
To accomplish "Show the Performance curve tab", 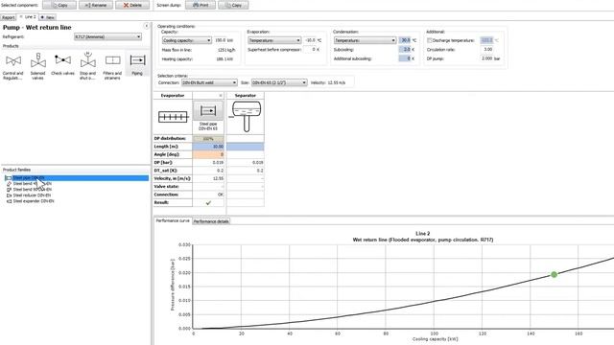I will (173, 221).
